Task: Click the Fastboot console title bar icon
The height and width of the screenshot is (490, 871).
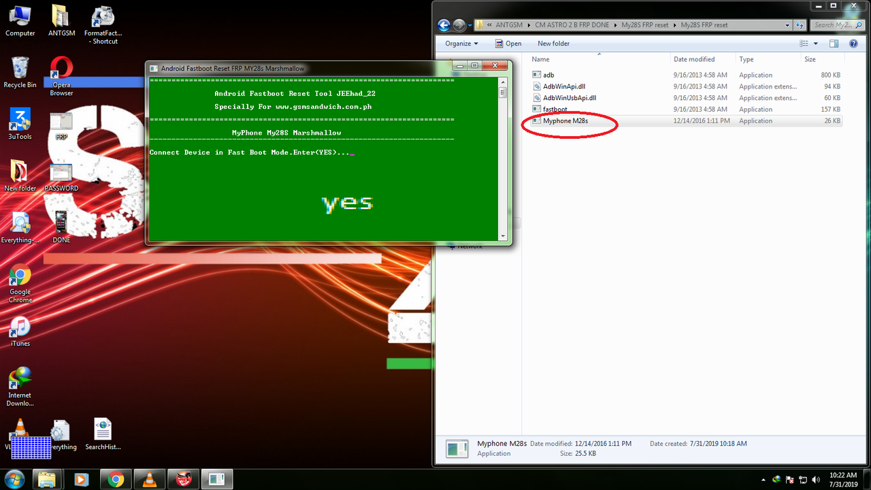Action: [154, 68]
